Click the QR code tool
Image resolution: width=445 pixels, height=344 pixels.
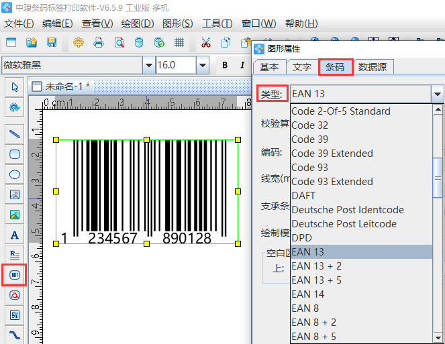[14, 314]
